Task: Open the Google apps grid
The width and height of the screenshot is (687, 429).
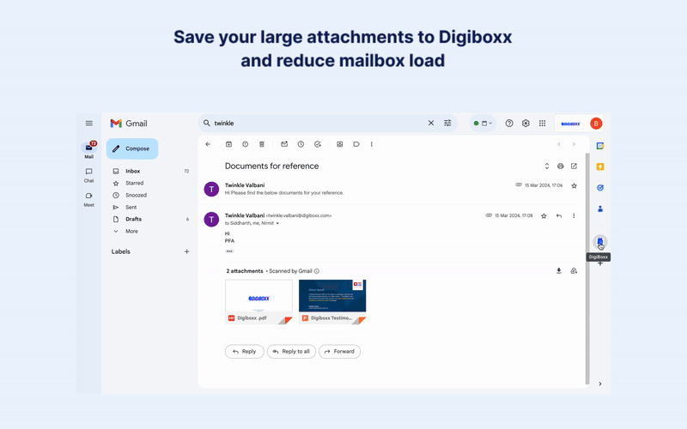Action: [543, 124]
